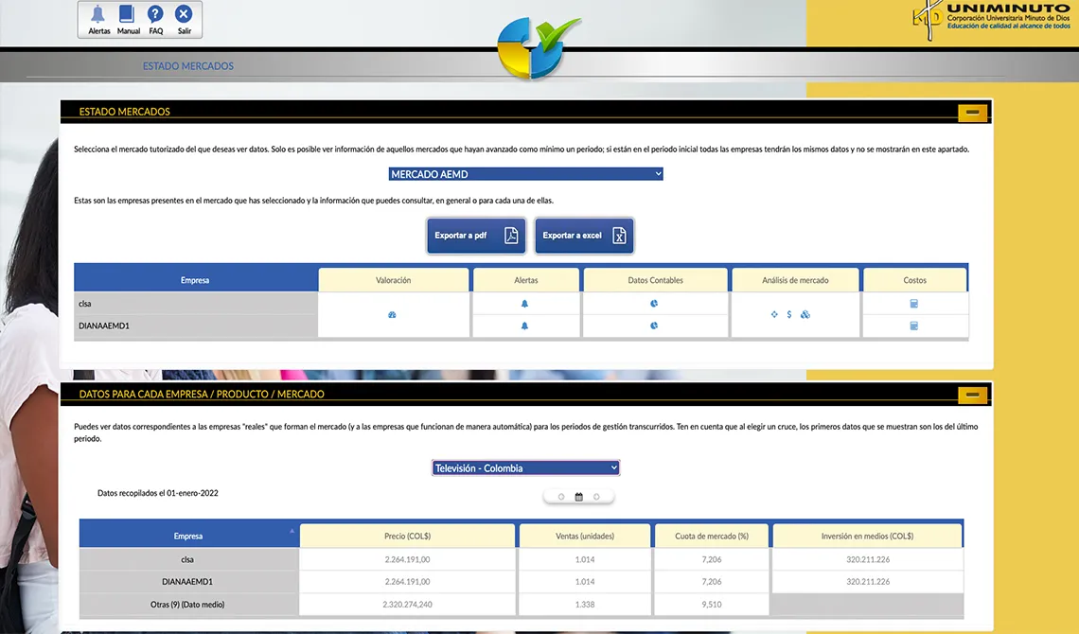Open costs calculator for DIANAAEMD1

tap(914, 326)
